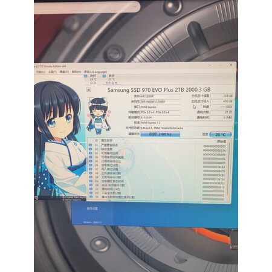Select the attribute 02 综合温度 row
272x272 pixels.
coord(157,149)
